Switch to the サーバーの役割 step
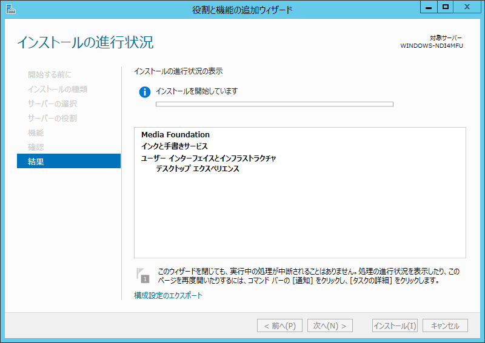Viewport: 485px width, 343px height. [52, 118]
